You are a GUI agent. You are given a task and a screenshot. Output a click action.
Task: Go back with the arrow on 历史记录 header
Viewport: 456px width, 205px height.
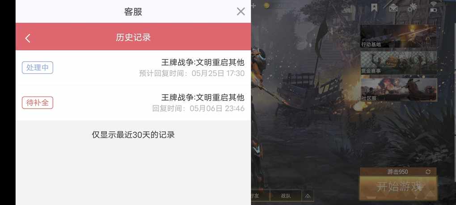28,38
